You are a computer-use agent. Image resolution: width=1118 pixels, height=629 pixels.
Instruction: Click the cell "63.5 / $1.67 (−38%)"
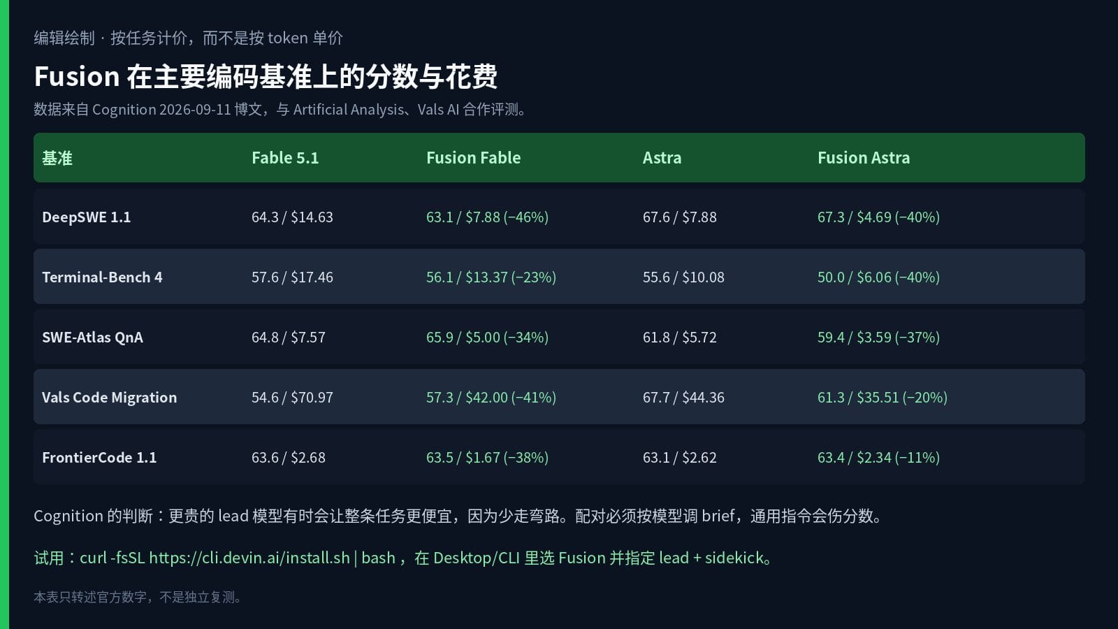(x=487, y=457)
